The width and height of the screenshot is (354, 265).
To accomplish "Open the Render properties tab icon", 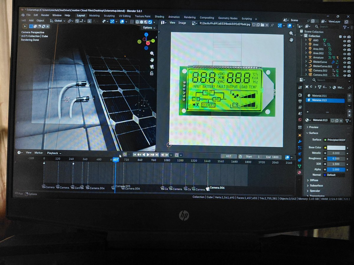I will [300, 95].
